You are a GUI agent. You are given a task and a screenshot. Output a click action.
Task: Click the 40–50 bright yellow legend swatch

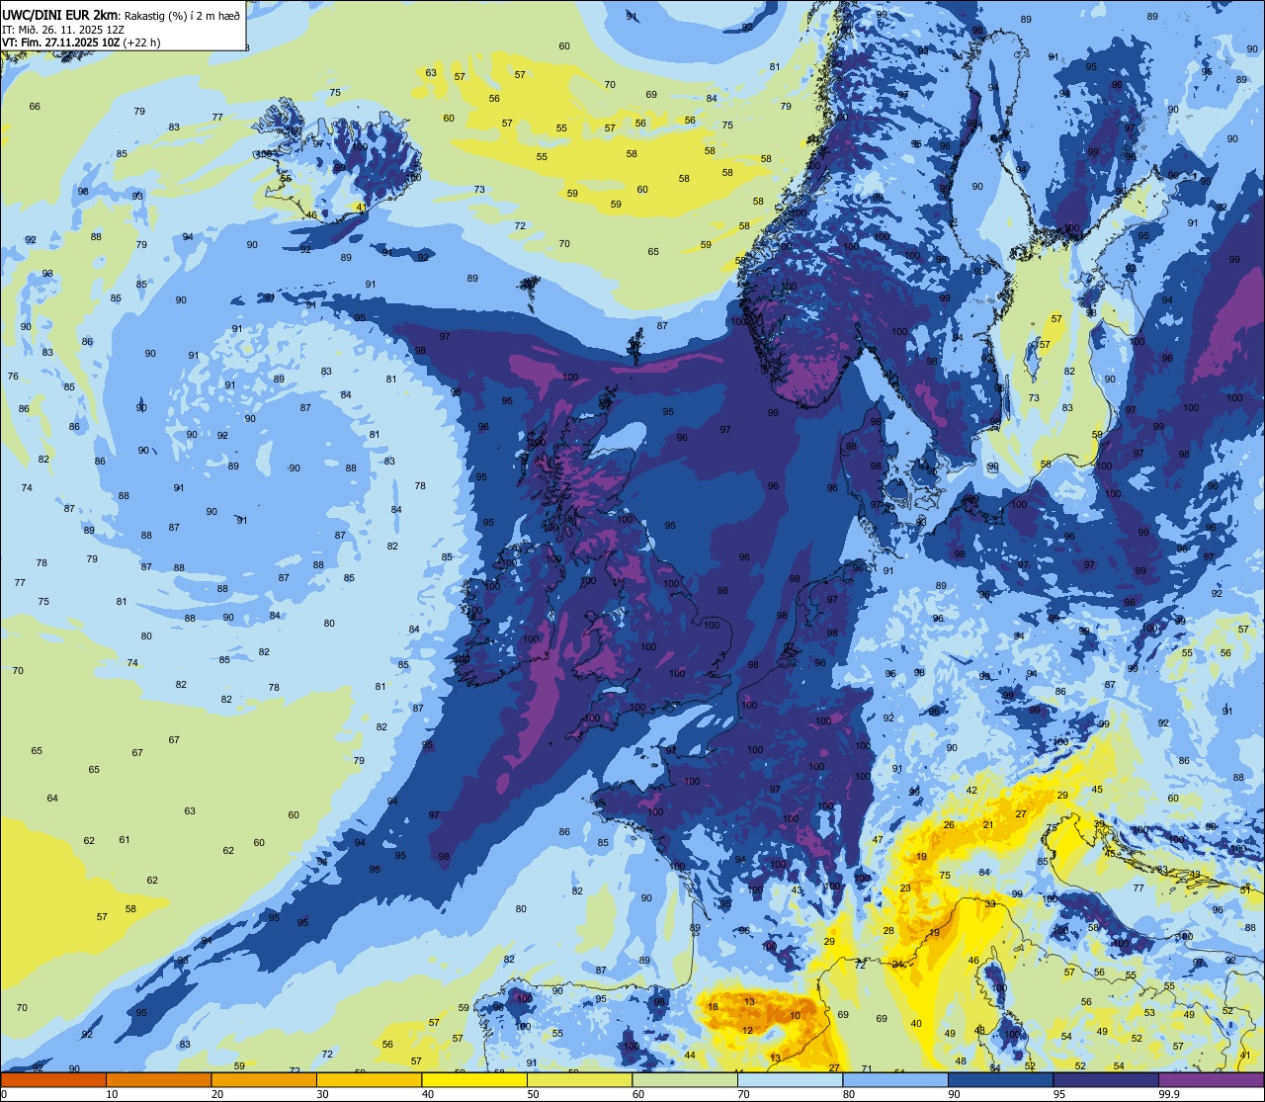coord(474,1079)
